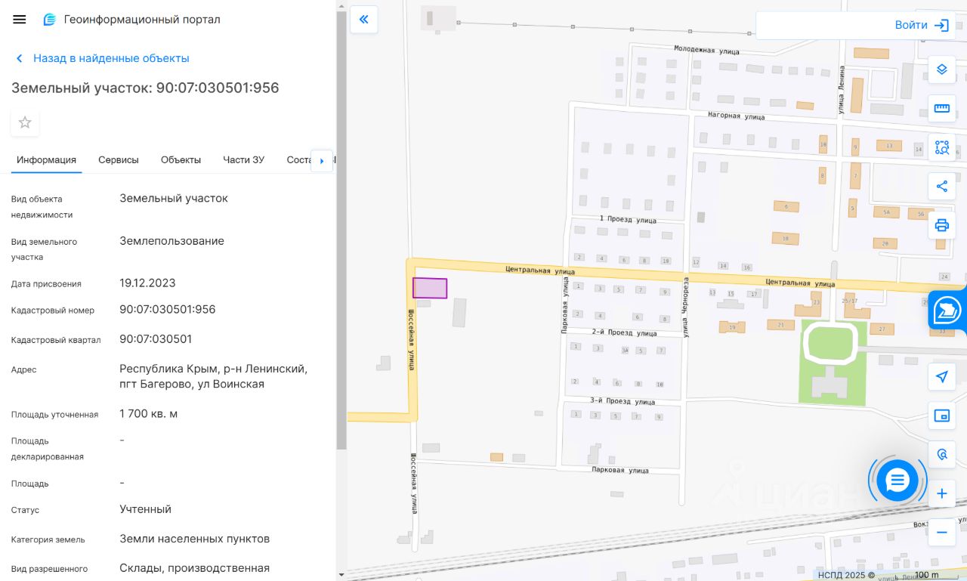Switch to the Сервисы tab

click(119, 160)
